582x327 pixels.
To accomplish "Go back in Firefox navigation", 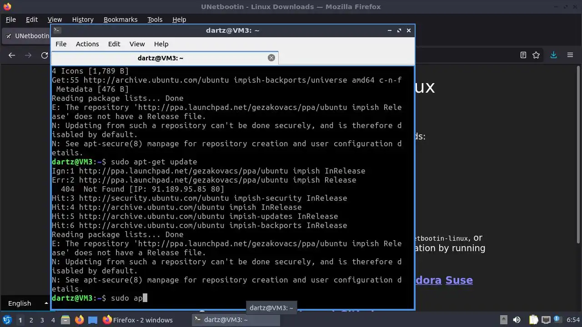I will (x=12, y=55).
